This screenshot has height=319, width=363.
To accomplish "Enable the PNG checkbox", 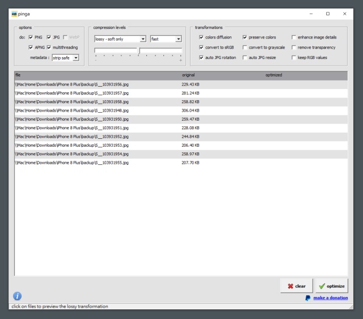I will (x=31, y=37).
